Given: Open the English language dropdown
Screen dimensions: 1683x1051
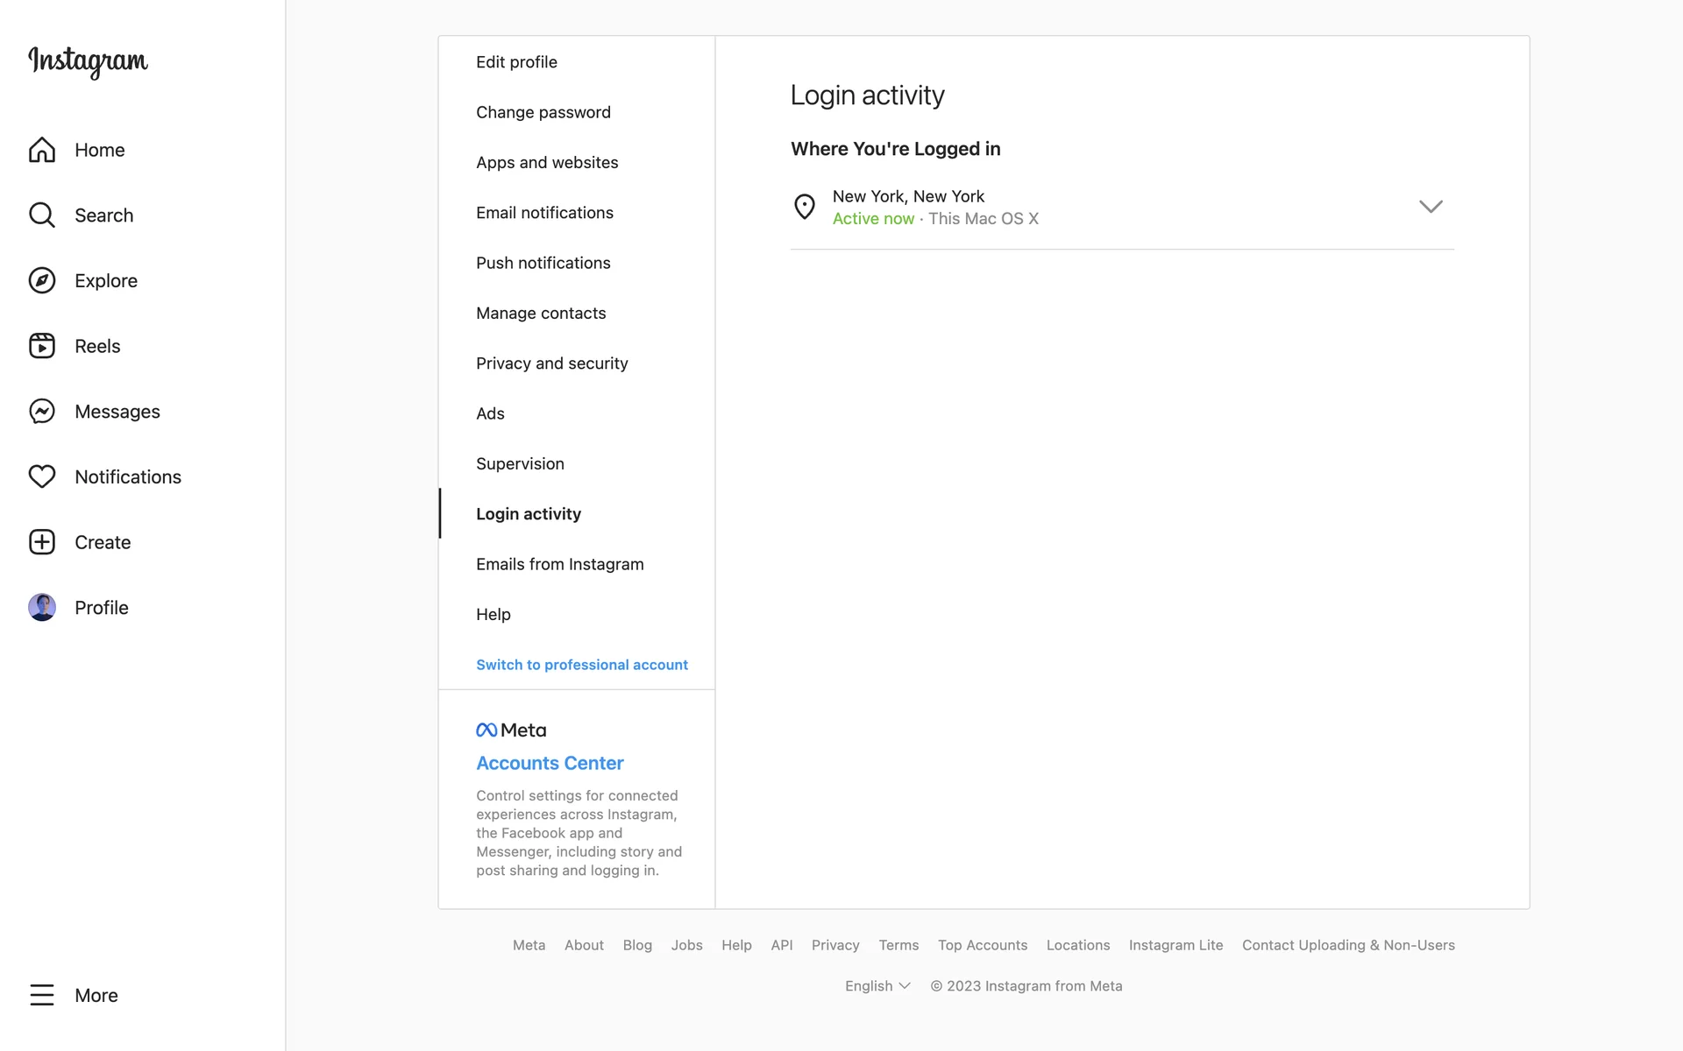Looking at the screenshot, I should click(877, 986).
